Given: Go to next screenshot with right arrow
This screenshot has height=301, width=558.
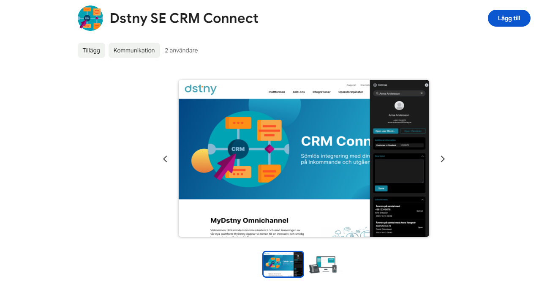Looking at the screenshot, I should 443,159.
